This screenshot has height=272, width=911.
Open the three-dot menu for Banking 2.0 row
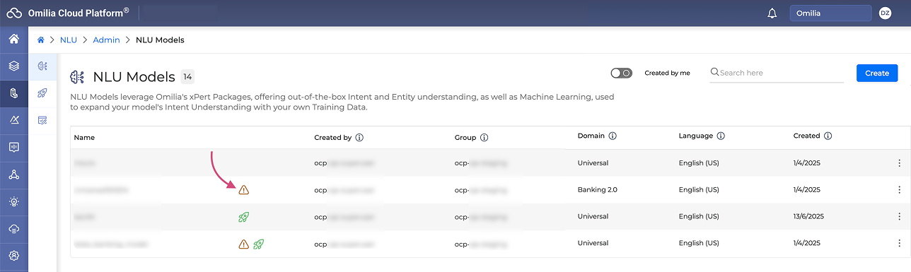(x=899, y=190)
